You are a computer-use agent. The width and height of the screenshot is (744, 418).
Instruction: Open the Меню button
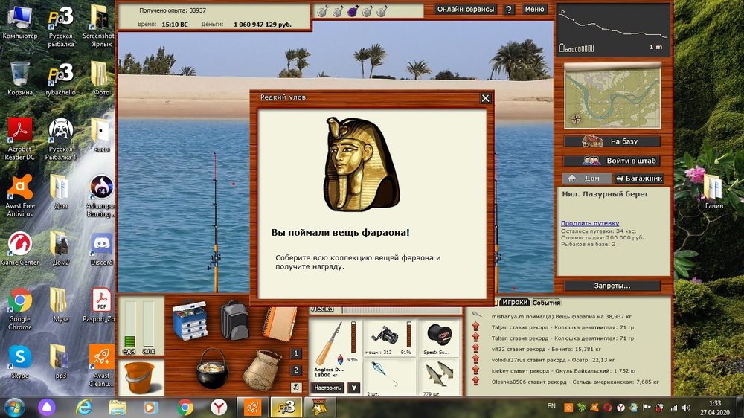point(534,10)
